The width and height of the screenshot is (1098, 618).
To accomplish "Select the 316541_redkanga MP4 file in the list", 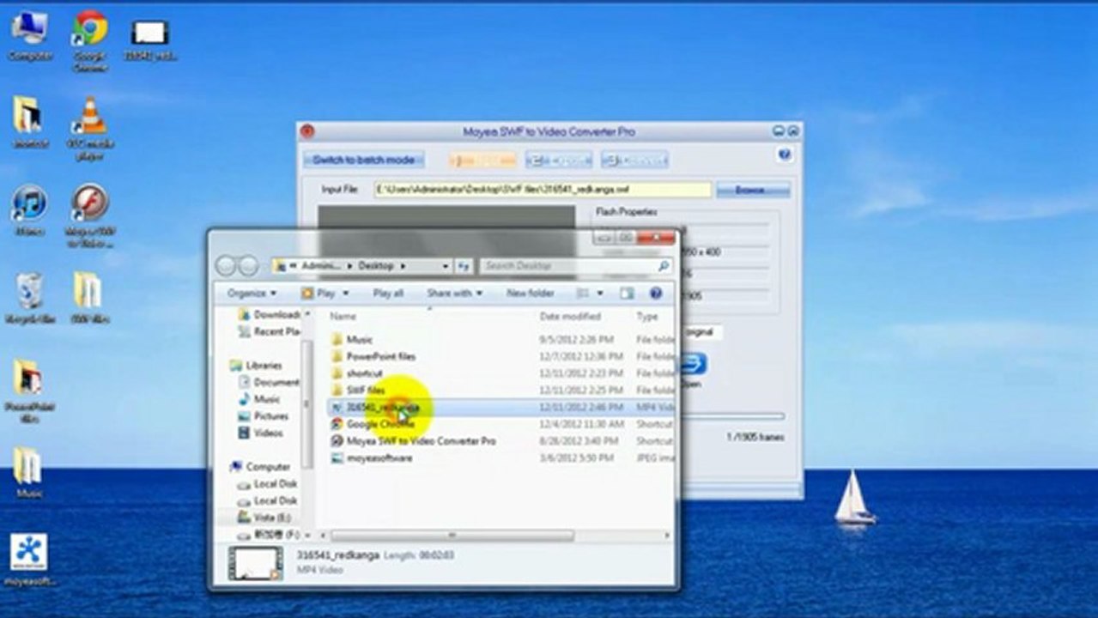I will pyautogui.click(x=501, y=408).
